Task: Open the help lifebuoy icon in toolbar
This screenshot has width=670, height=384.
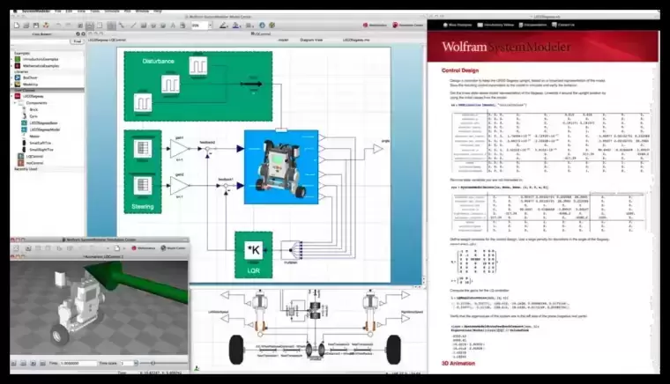Action: pos(46,26)
